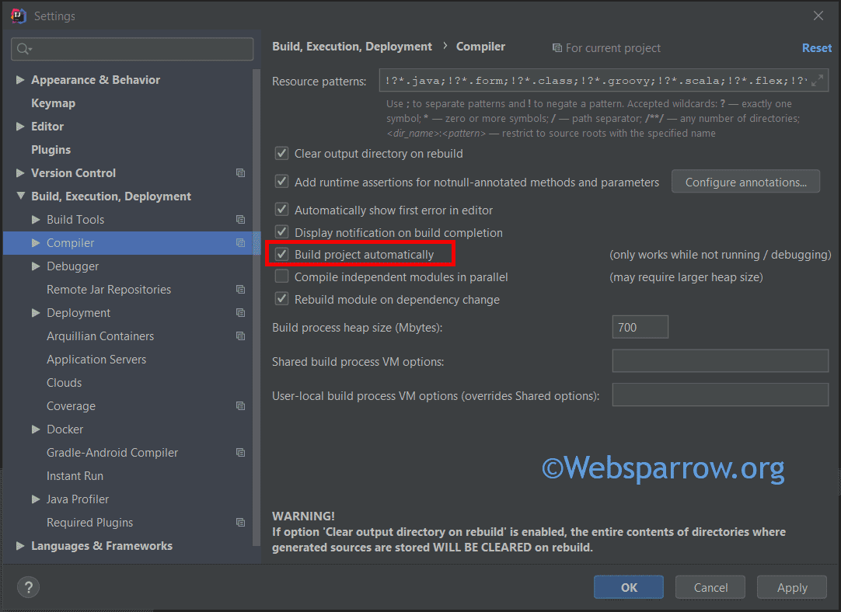This screenshot has width=841, height=612.
Task: Click the project-scope icon beside Required Plugins
Action: point(241,522)
